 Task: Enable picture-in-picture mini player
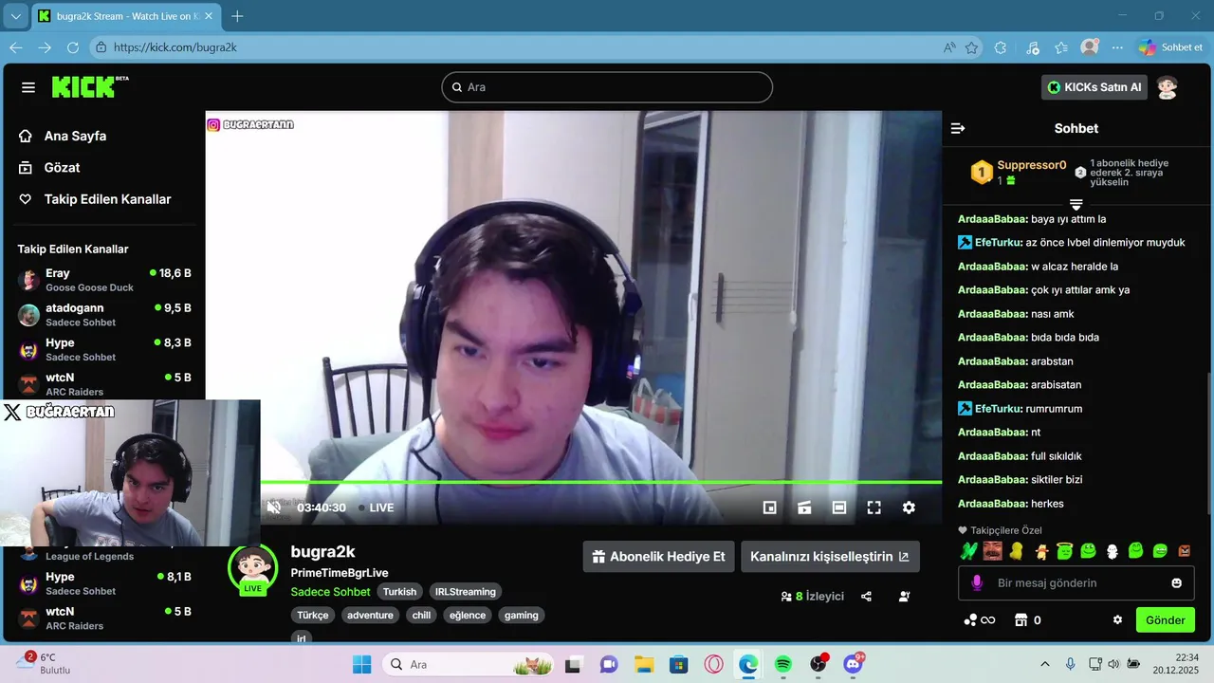pyautogui.click(x=770, y=508)
